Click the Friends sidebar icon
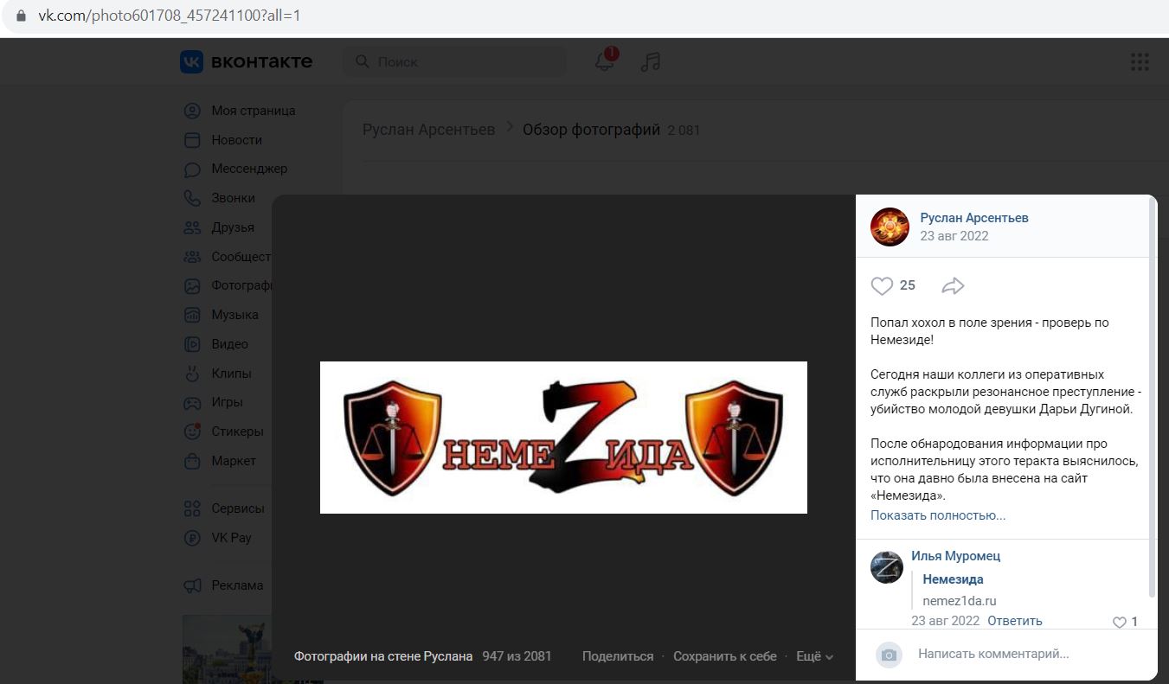Image resolution: width=1169 pixels, height=684 pixels. pos(192,227)
